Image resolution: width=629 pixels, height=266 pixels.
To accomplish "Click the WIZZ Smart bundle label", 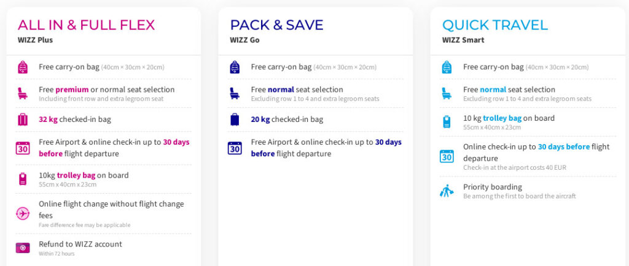I will point(463,40).
